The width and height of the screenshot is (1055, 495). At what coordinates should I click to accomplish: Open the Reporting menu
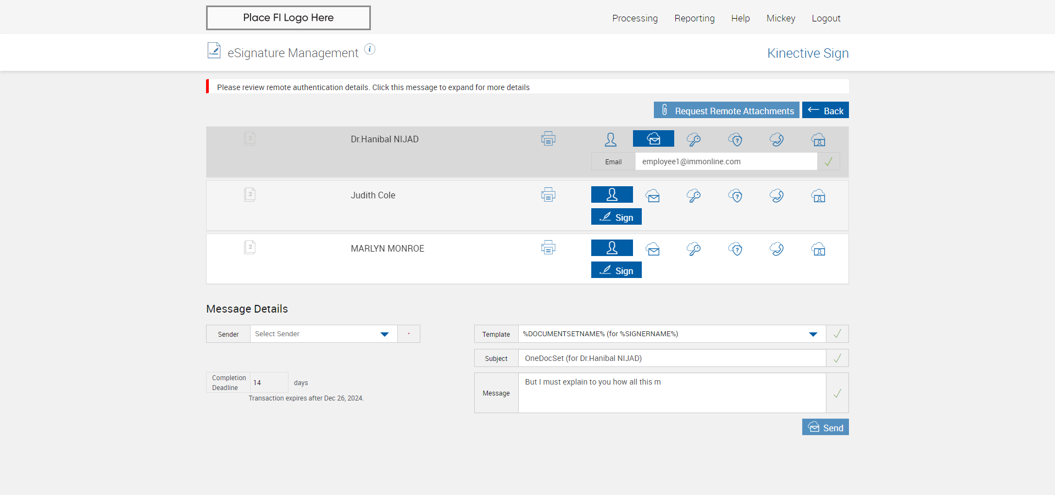tap(694, 18)
